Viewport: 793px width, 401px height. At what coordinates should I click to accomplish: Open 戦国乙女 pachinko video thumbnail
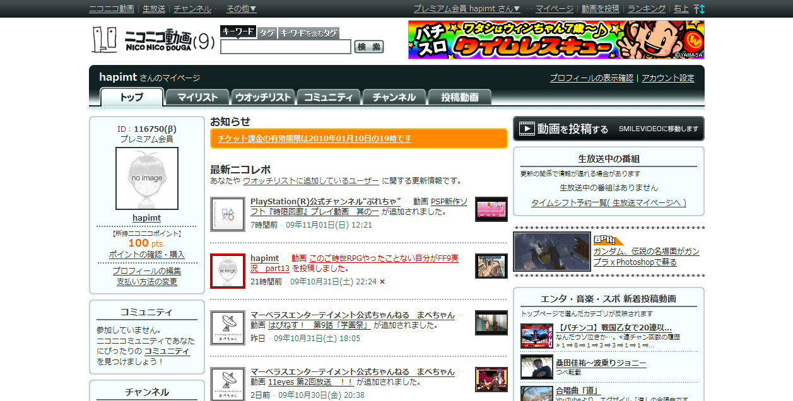point(537,336)
